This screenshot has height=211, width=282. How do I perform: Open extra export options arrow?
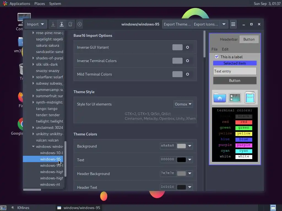coord(224,24)
